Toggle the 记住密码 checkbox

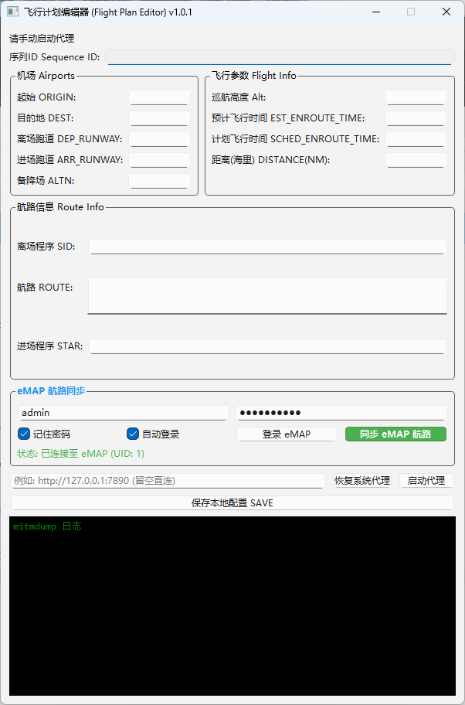click(24, 434)
